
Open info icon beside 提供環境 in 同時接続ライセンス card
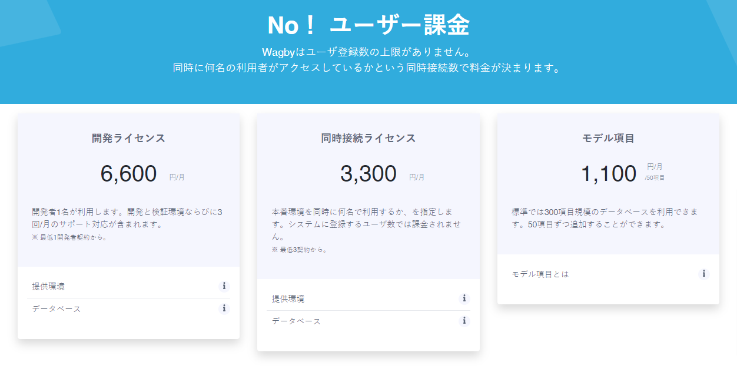[x=464, y=298]
